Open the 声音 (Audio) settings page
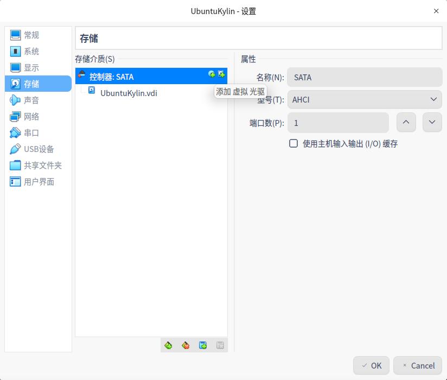Screen dimensions: 447x380 point(31,100)
